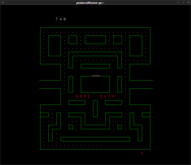Image resolution: width=191 pixels, height=165 pixels.
Task: Click the tall rectangle block in top-left maze corner
Action: 55,46
